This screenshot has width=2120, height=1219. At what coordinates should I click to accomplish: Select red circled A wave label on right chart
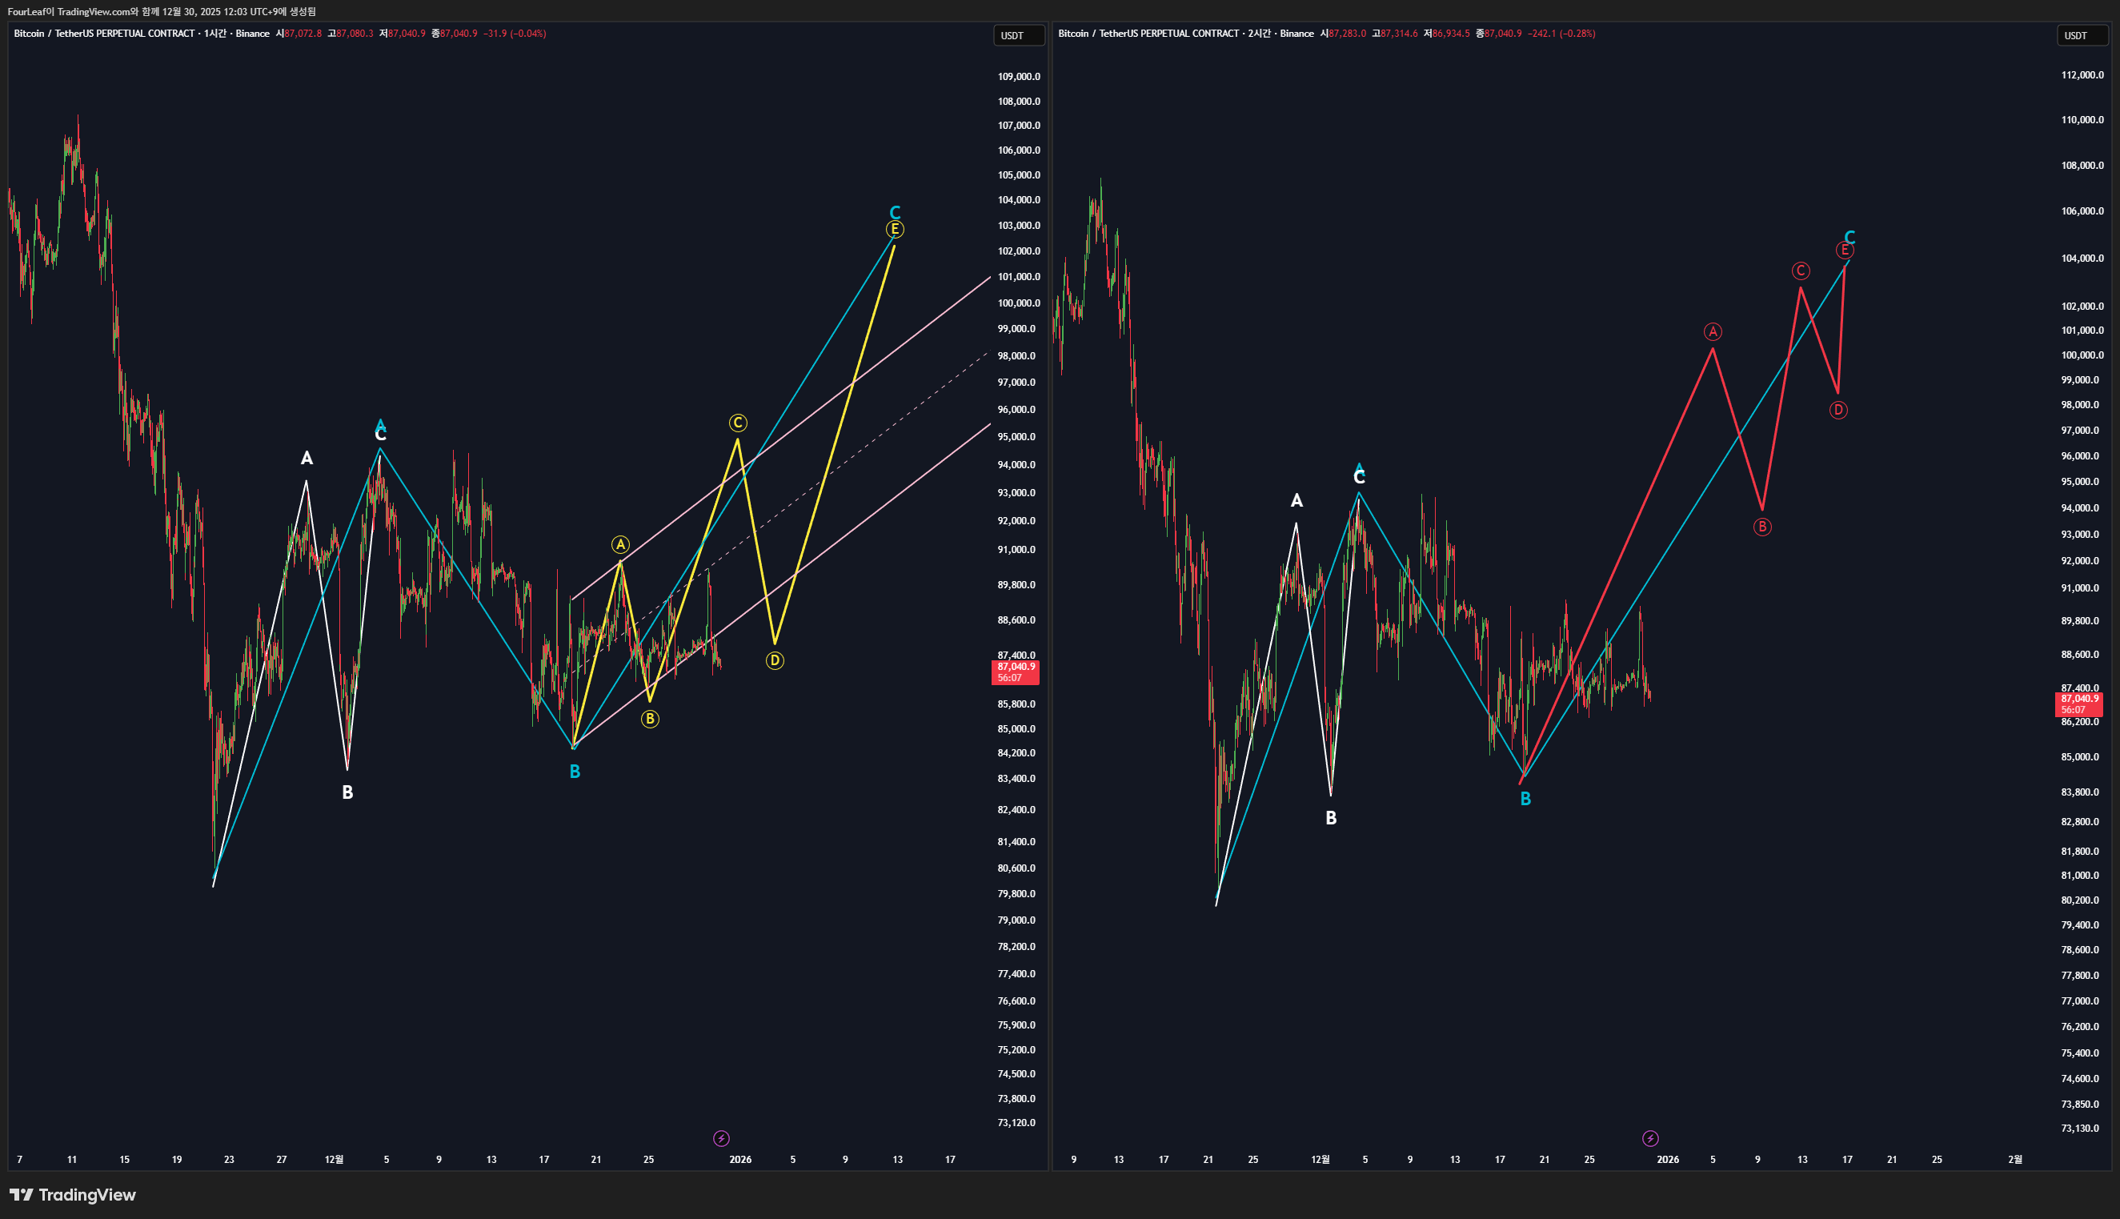pyautogui.click(x=1713, y=331)
